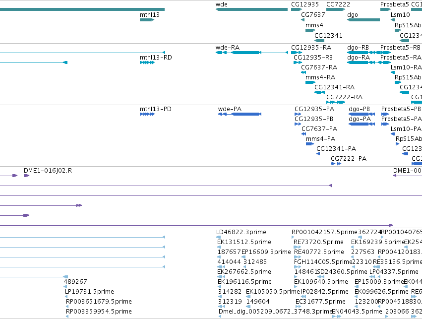Click the SD24360.5prime EST label
Screen dimensions: 422x319
pos(342,272)
